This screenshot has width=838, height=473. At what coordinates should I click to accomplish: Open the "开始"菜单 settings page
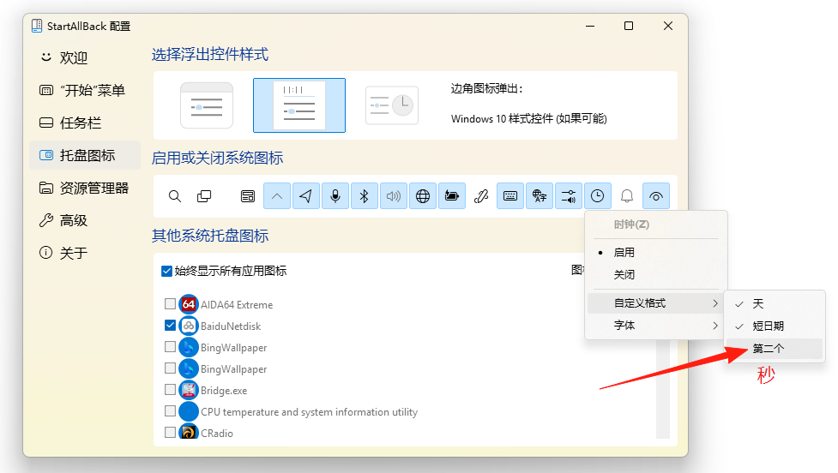pos(85,90)
